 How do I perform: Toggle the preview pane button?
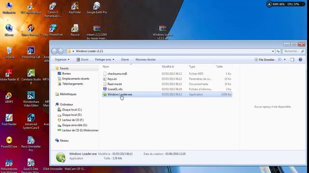(x=292, y=60)
